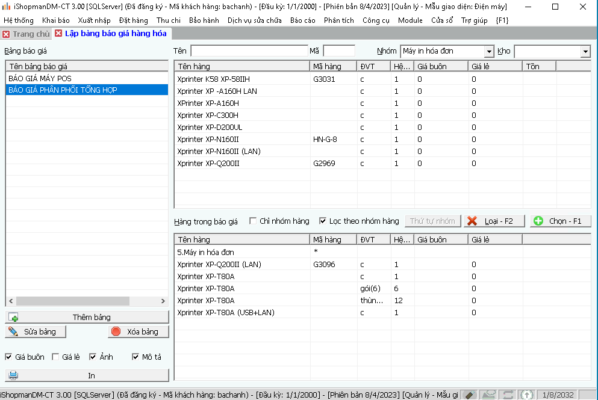
Task: Open the Nhóm dropdown showing Máy in hóa đơn
Action: (489, 51)
